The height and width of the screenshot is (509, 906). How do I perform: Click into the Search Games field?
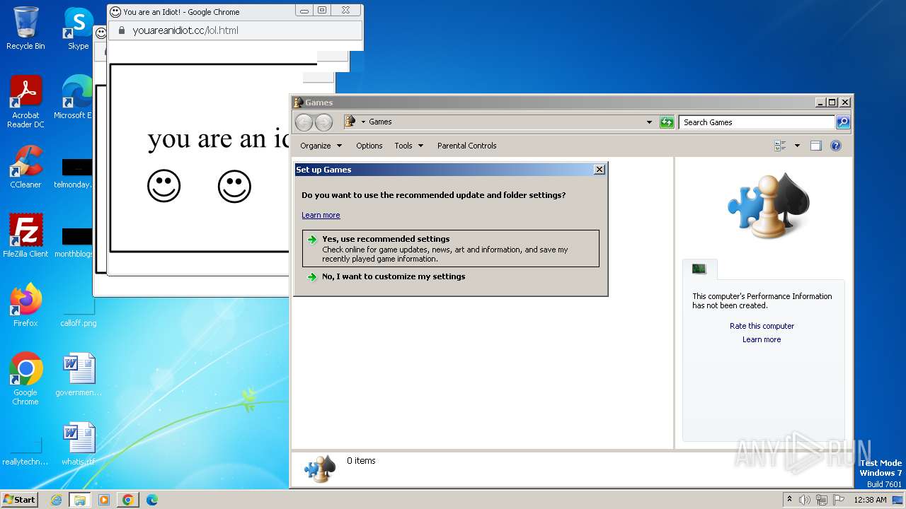tap(757, 122)
